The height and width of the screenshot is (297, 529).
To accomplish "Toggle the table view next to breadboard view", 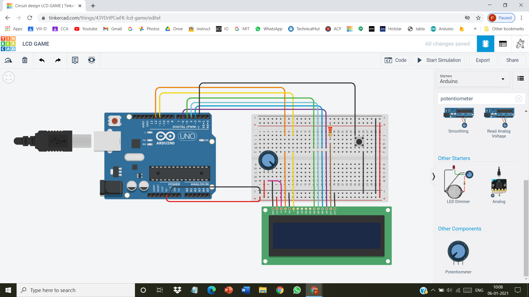I will [x=503, y=43].
